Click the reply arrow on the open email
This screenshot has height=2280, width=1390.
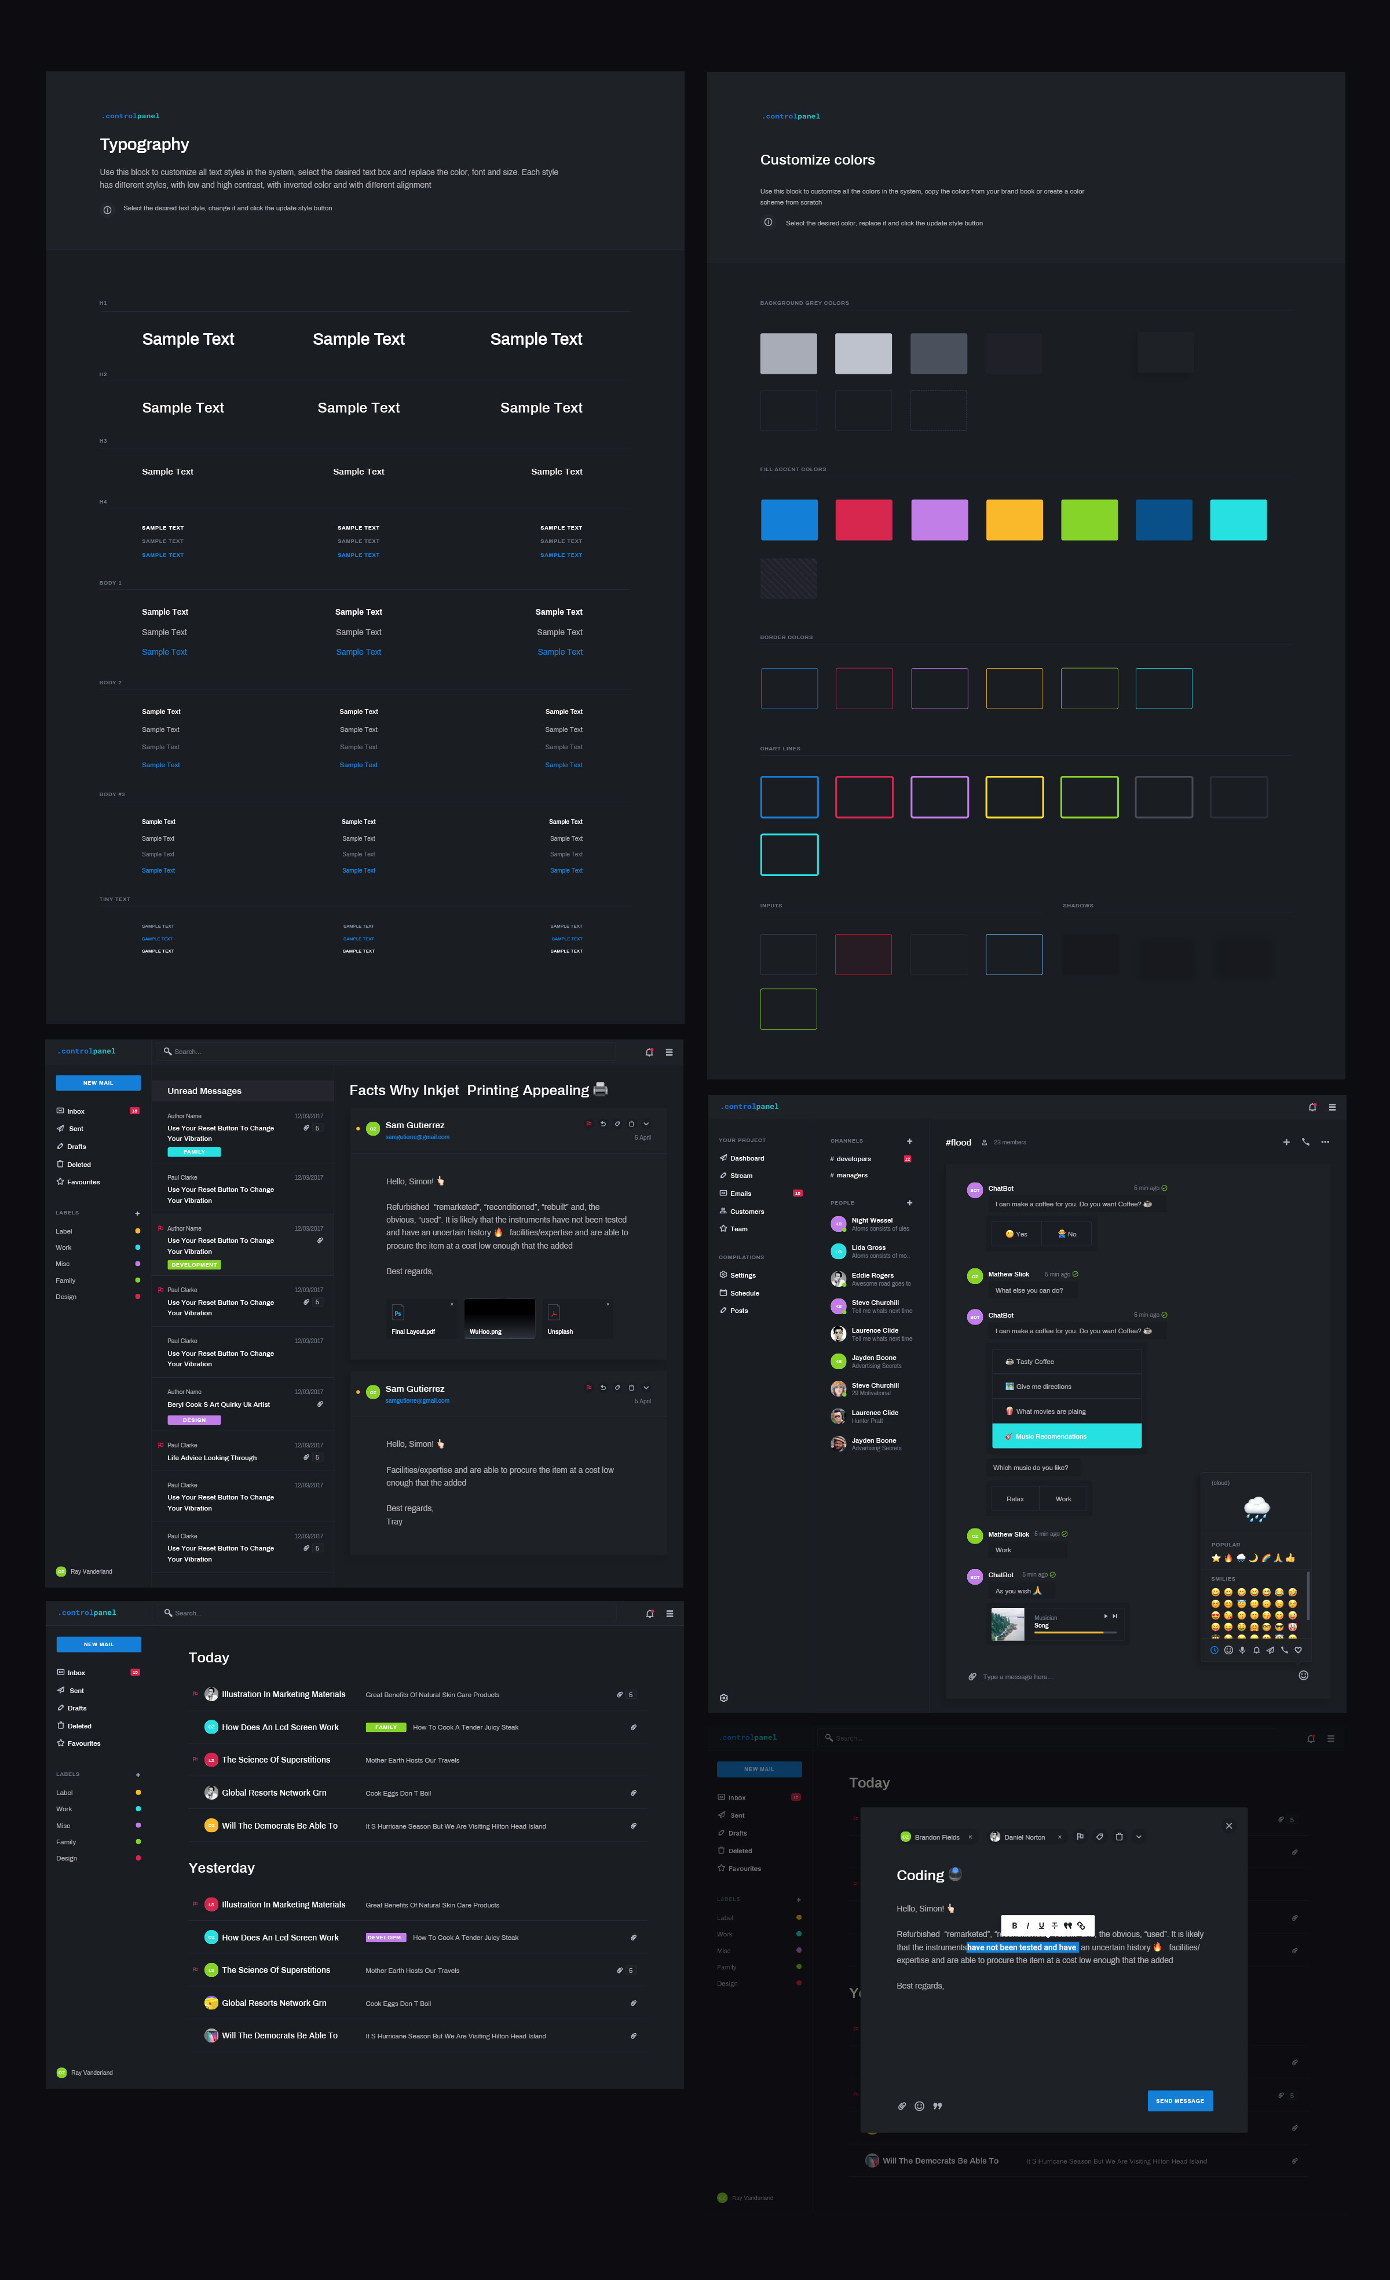click(604, 1122)
